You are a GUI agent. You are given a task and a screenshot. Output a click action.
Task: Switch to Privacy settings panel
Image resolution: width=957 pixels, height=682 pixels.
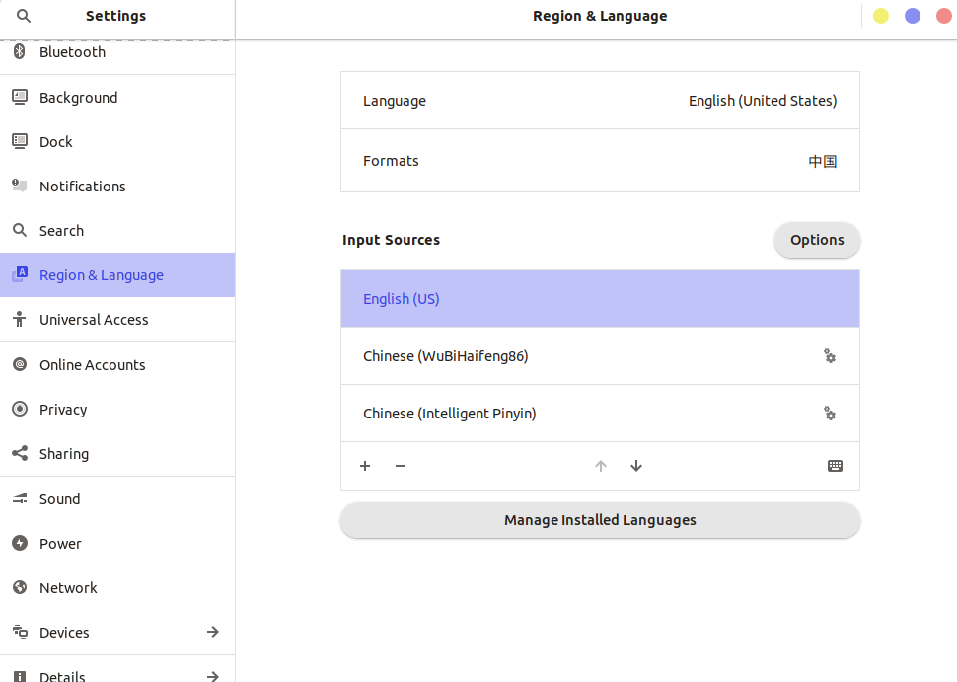63,410
